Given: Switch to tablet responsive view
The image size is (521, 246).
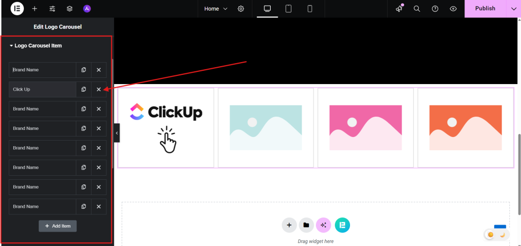Looking at the screenshot, I should 288,9.
